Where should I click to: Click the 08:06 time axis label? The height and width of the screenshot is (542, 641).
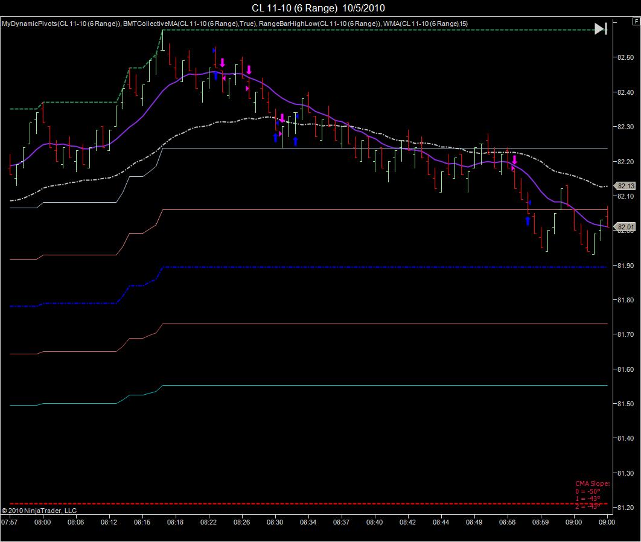(75, 522)
